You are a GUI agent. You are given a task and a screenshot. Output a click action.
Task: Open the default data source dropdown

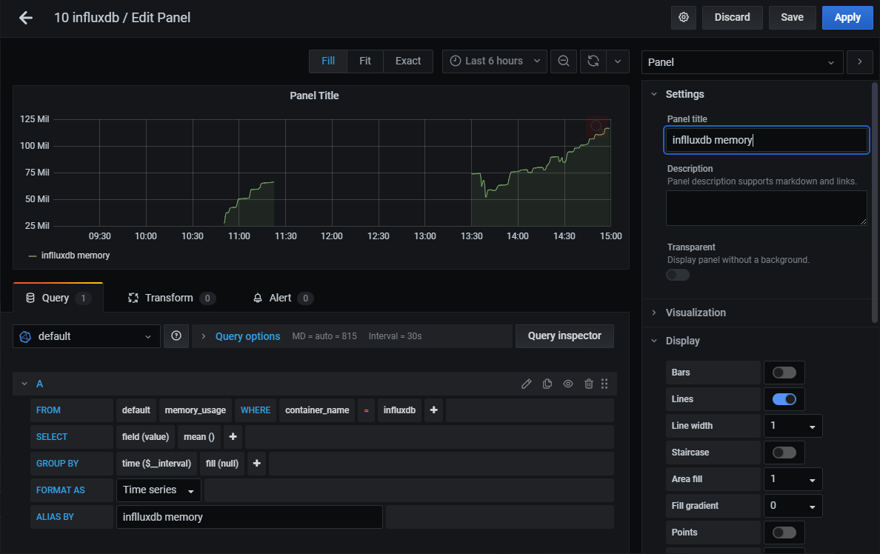click(x=87, y=336)
